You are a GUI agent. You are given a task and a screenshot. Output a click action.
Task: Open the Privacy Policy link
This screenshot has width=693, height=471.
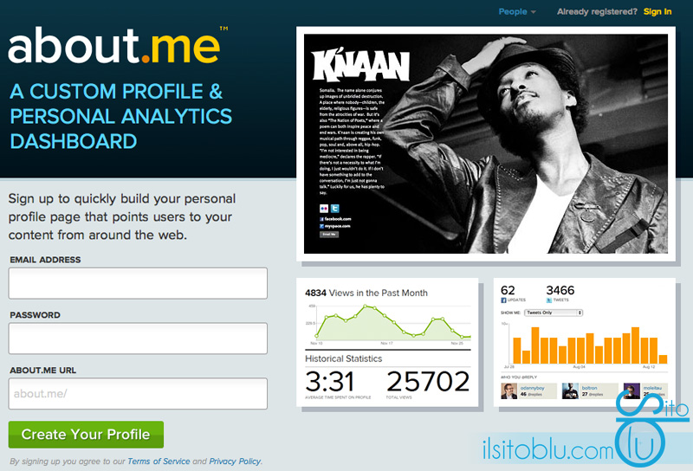click(x=235, y=461)
